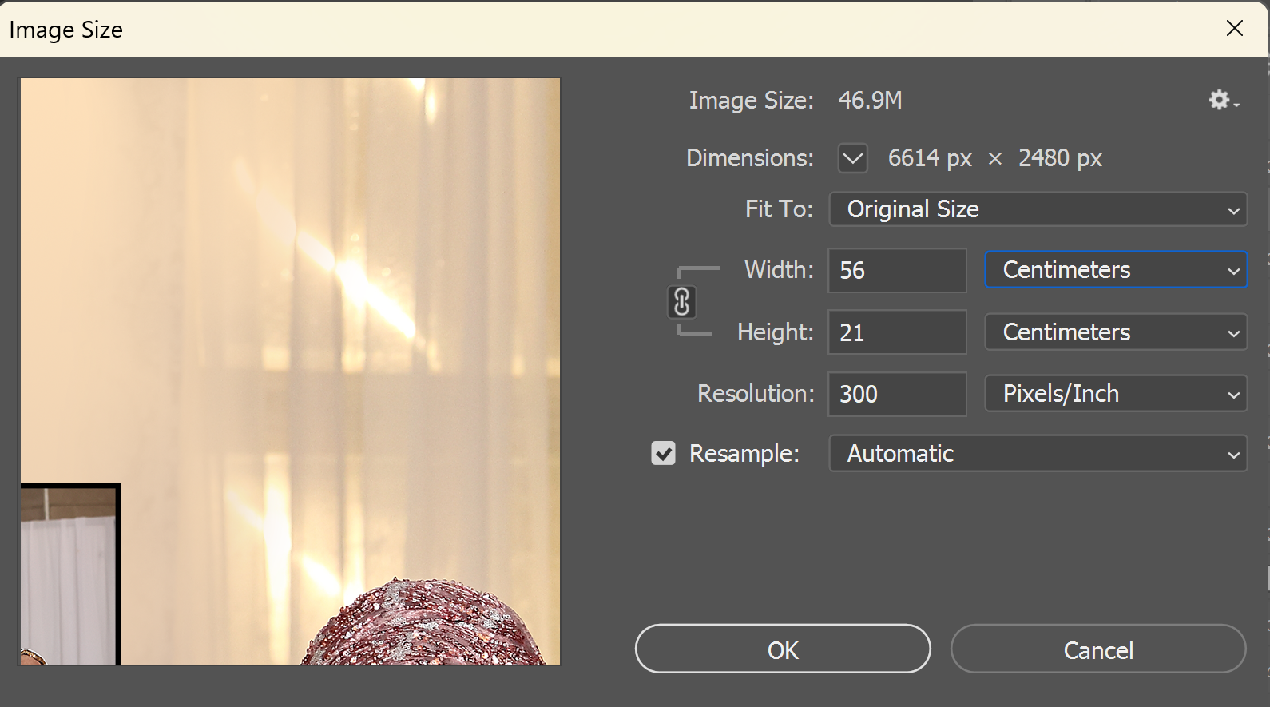Image resolution: width=1270 pixels, height=707 pixels.
Task: Toggle the constrain proportions link icon
Action: (x=681, y=302)
